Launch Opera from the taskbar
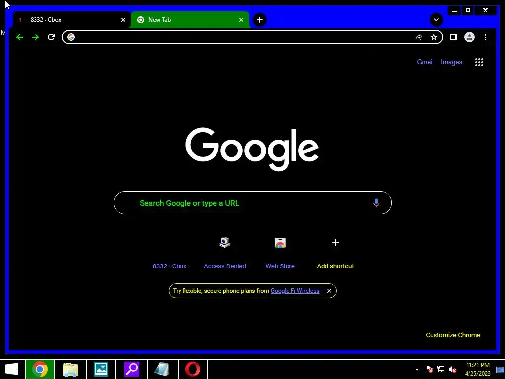The image size is (505, 379). pos(193,369)
